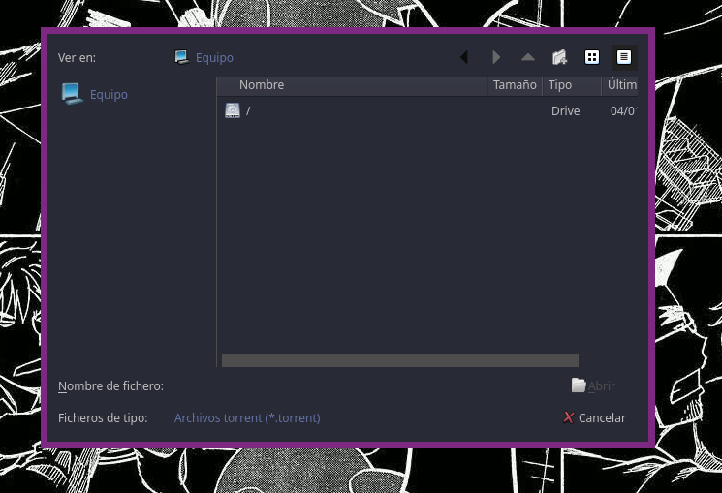Click the horizontal scrollbar of file list
The width and height of the screenshot is (722, 493).
400,360
